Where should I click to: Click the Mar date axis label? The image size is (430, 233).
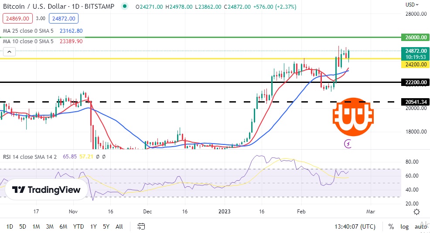click(371, 212)
